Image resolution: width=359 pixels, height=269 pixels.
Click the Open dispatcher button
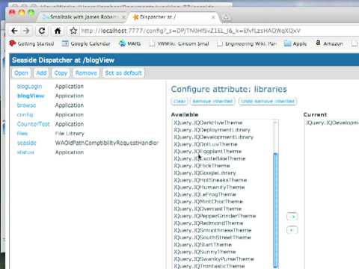(x=21, y=73)
